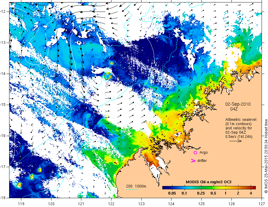Click latitude axis label '-12'
This screenshot has height=207, width=268.
(x=3, y=12)
